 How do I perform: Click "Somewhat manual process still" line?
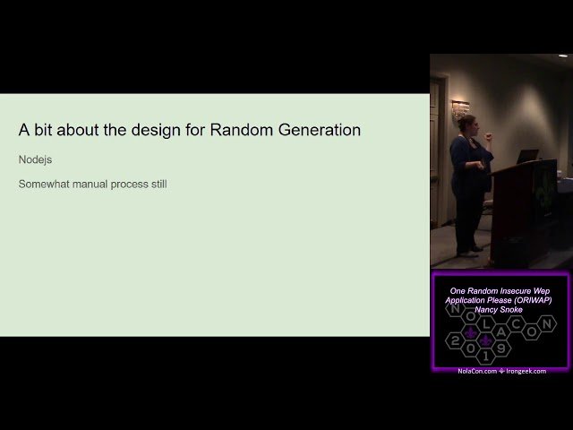92,185
